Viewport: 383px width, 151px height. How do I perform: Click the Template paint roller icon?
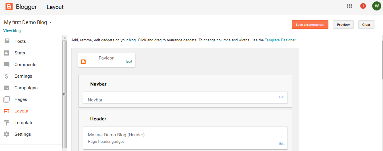7,123
